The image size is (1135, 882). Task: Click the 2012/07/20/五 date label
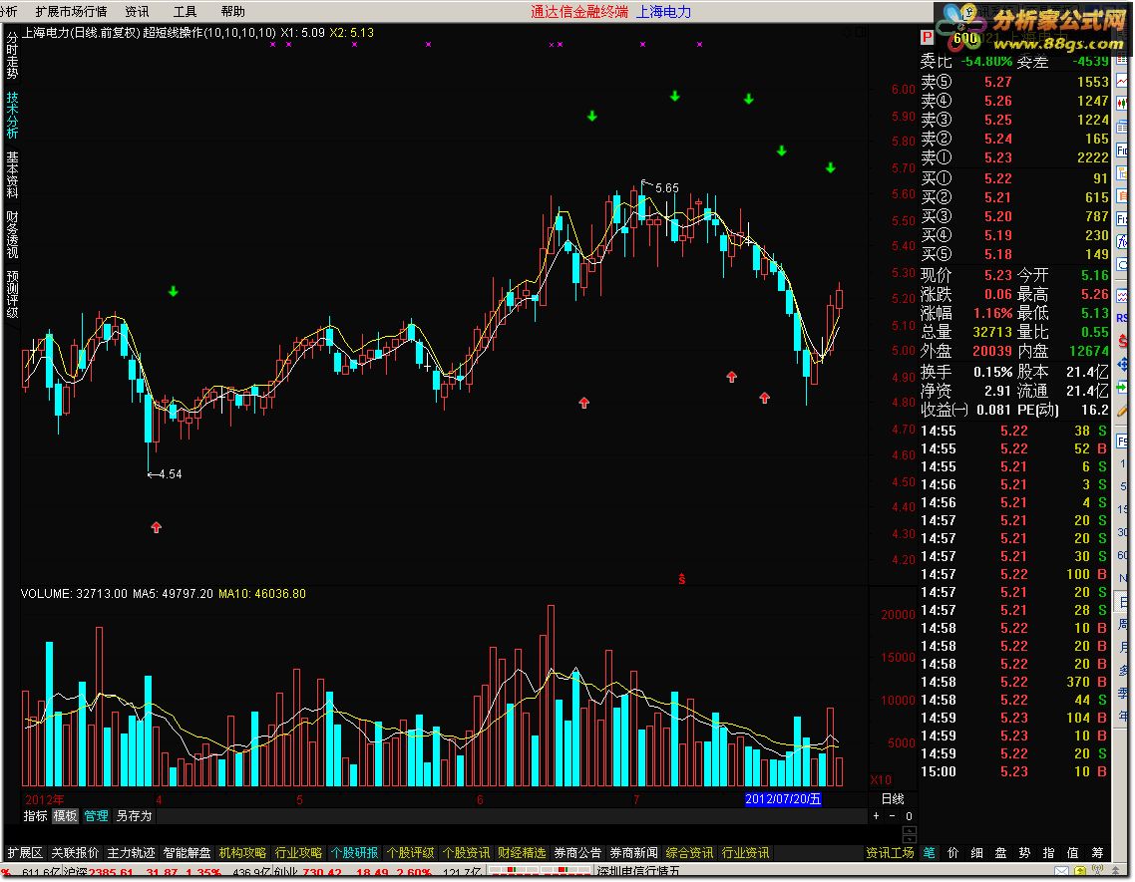click(783, 799)
